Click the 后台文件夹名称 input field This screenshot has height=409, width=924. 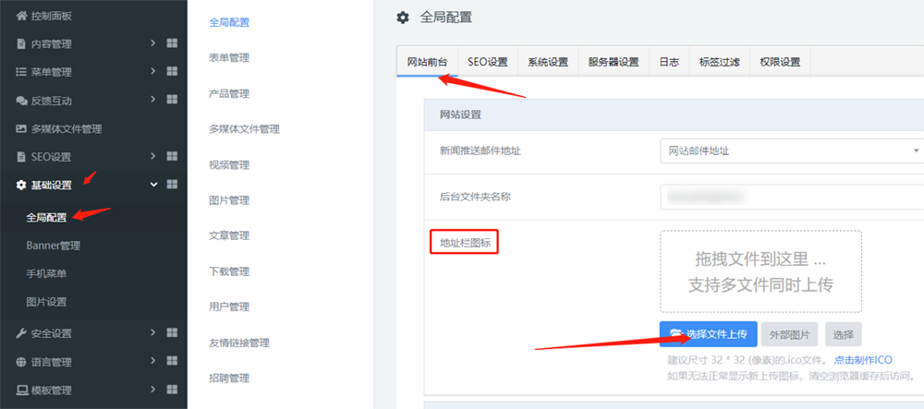[x=792, y=197]
